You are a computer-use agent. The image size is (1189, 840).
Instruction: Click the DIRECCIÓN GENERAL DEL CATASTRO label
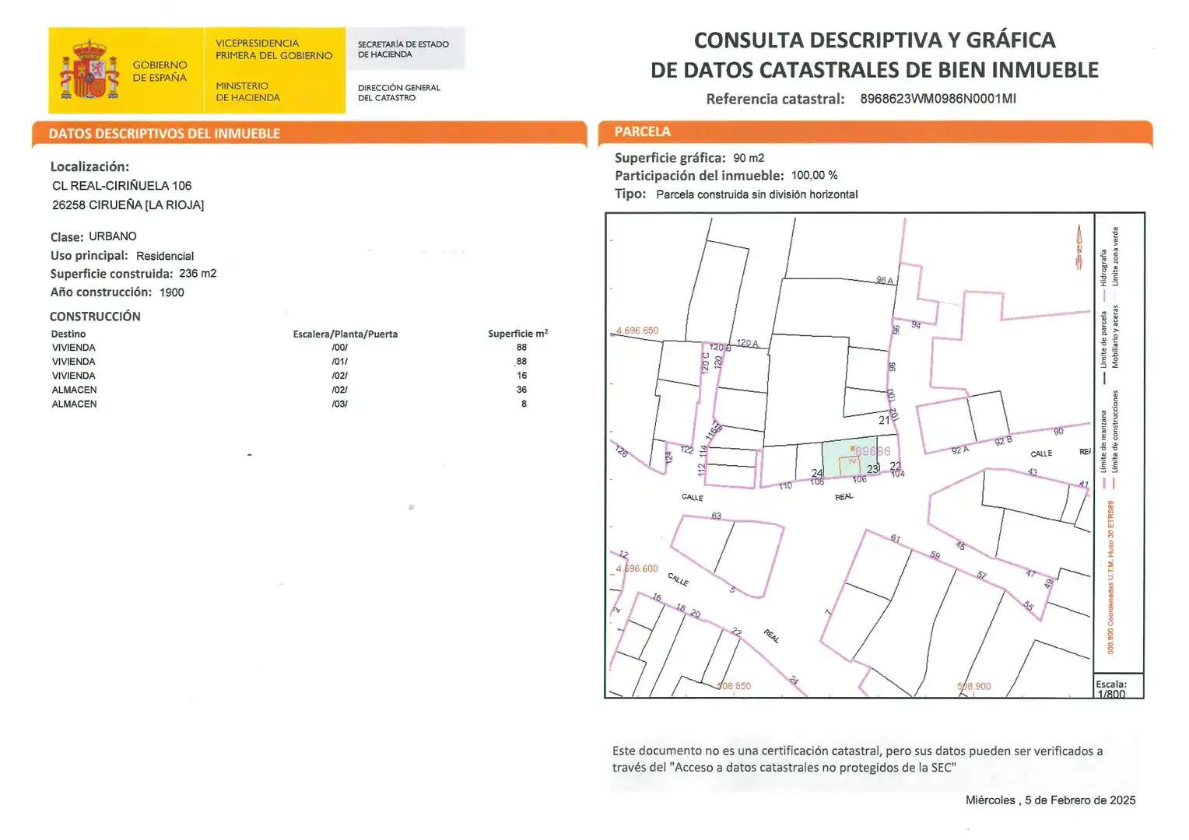pos(398,93)
